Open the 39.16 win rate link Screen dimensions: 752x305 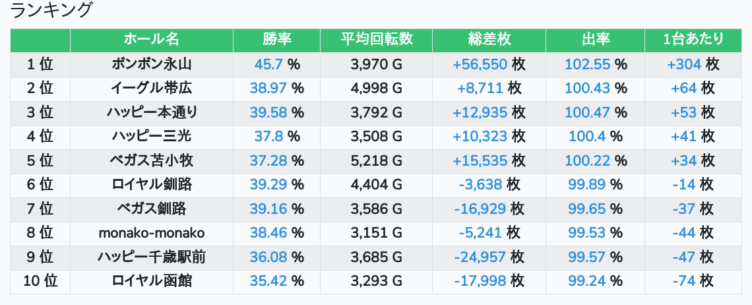(x=268, y=209)
